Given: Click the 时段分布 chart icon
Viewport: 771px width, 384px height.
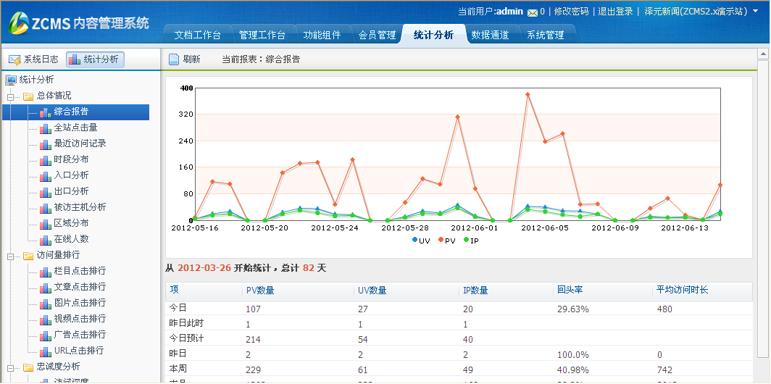Looking at the screenshot, I should pyautogui.click(x=46, y=159).
